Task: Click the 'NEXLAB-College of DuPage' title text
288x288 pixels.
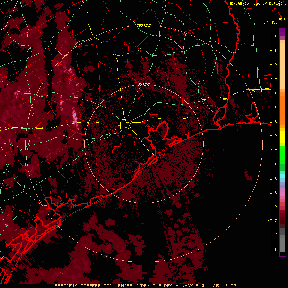Action: [255, 4]
